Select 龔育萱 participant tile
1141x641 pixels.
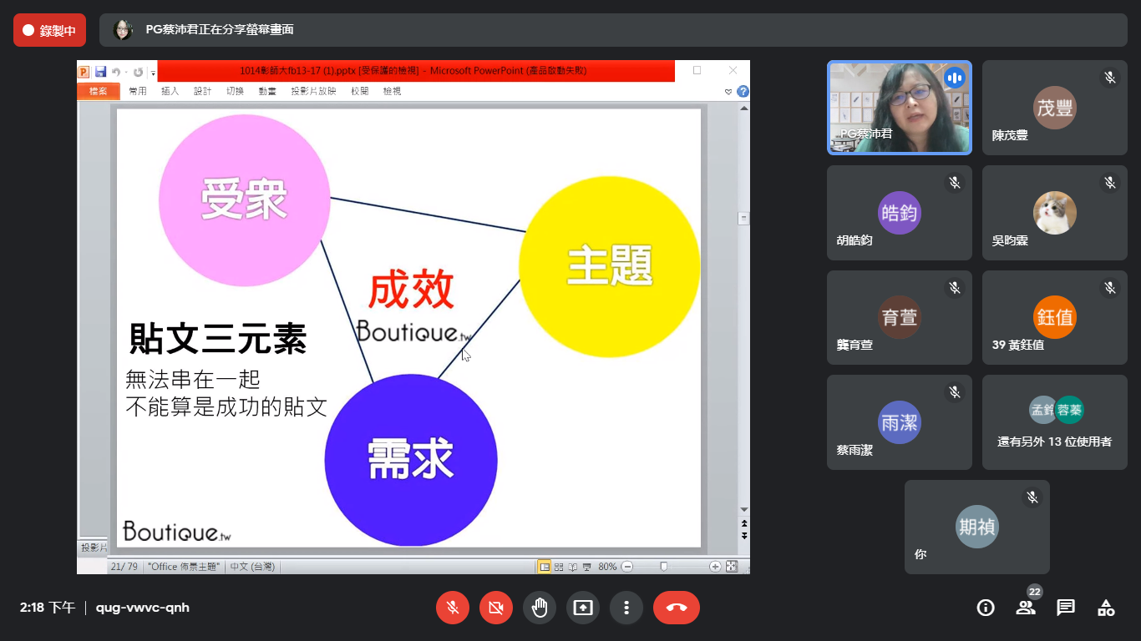[x=900, y=317]
